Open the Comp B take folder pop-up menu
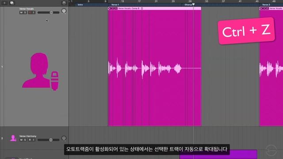 [x=113, y=8]
